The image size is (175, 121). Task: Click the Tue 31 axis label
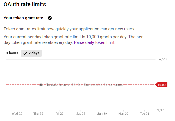[x=145, y=113]
